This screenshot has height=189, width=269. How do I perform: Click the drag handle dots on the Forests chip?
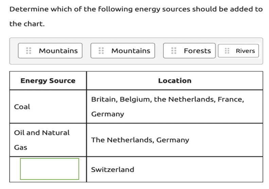pos(174,51)
